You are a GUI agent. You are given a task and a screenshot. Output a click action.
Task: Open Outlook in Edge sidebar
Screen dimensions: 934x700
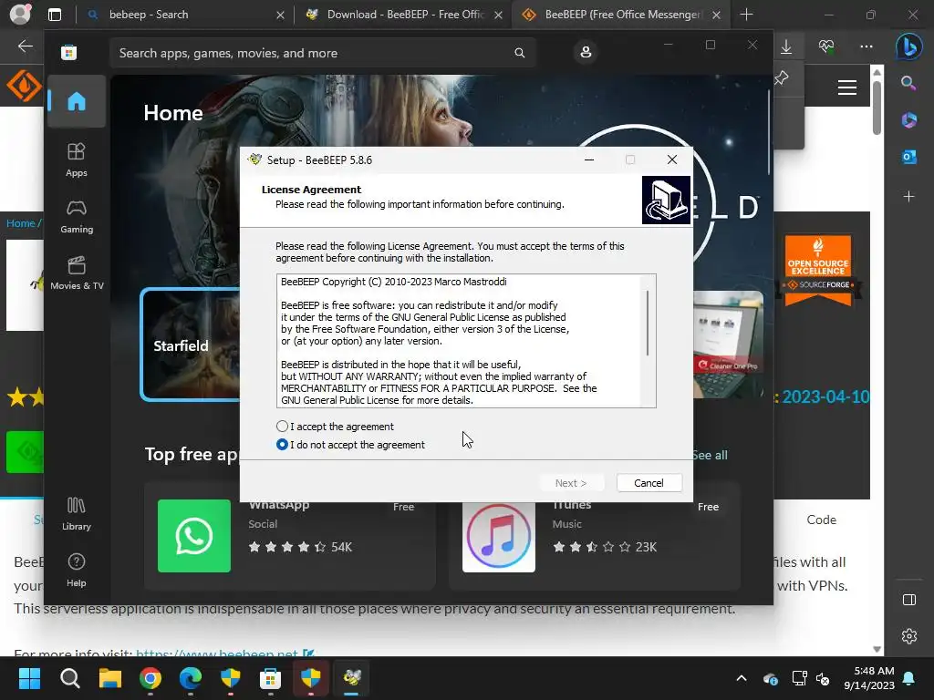click(908, 157)
